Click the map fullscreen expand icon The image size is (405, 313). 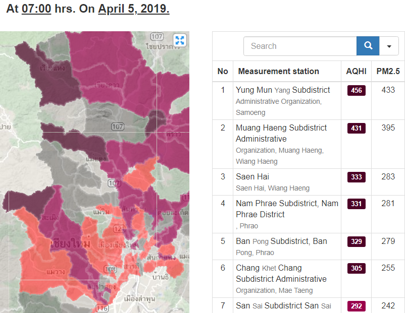[179, 40]
